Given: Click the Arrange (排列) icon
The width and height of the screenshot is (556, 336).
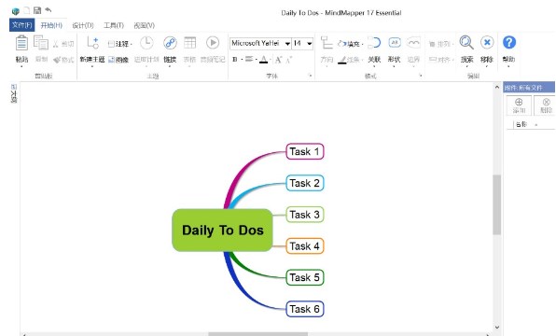Looking at the screenshot, I should coord(432,44).
